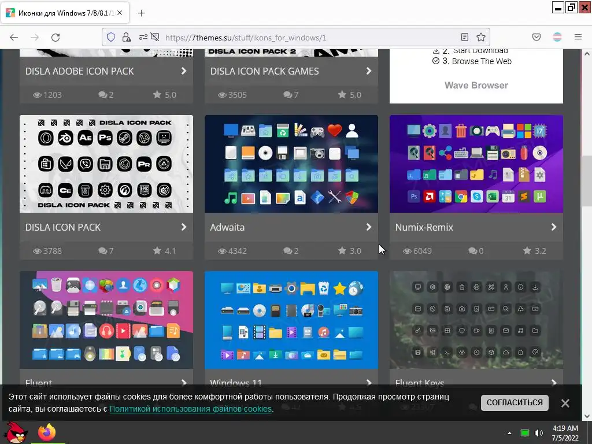The width and height of the screenshot is (592, 444).
Task: Go back to the previous page
Action: [14, 38]
